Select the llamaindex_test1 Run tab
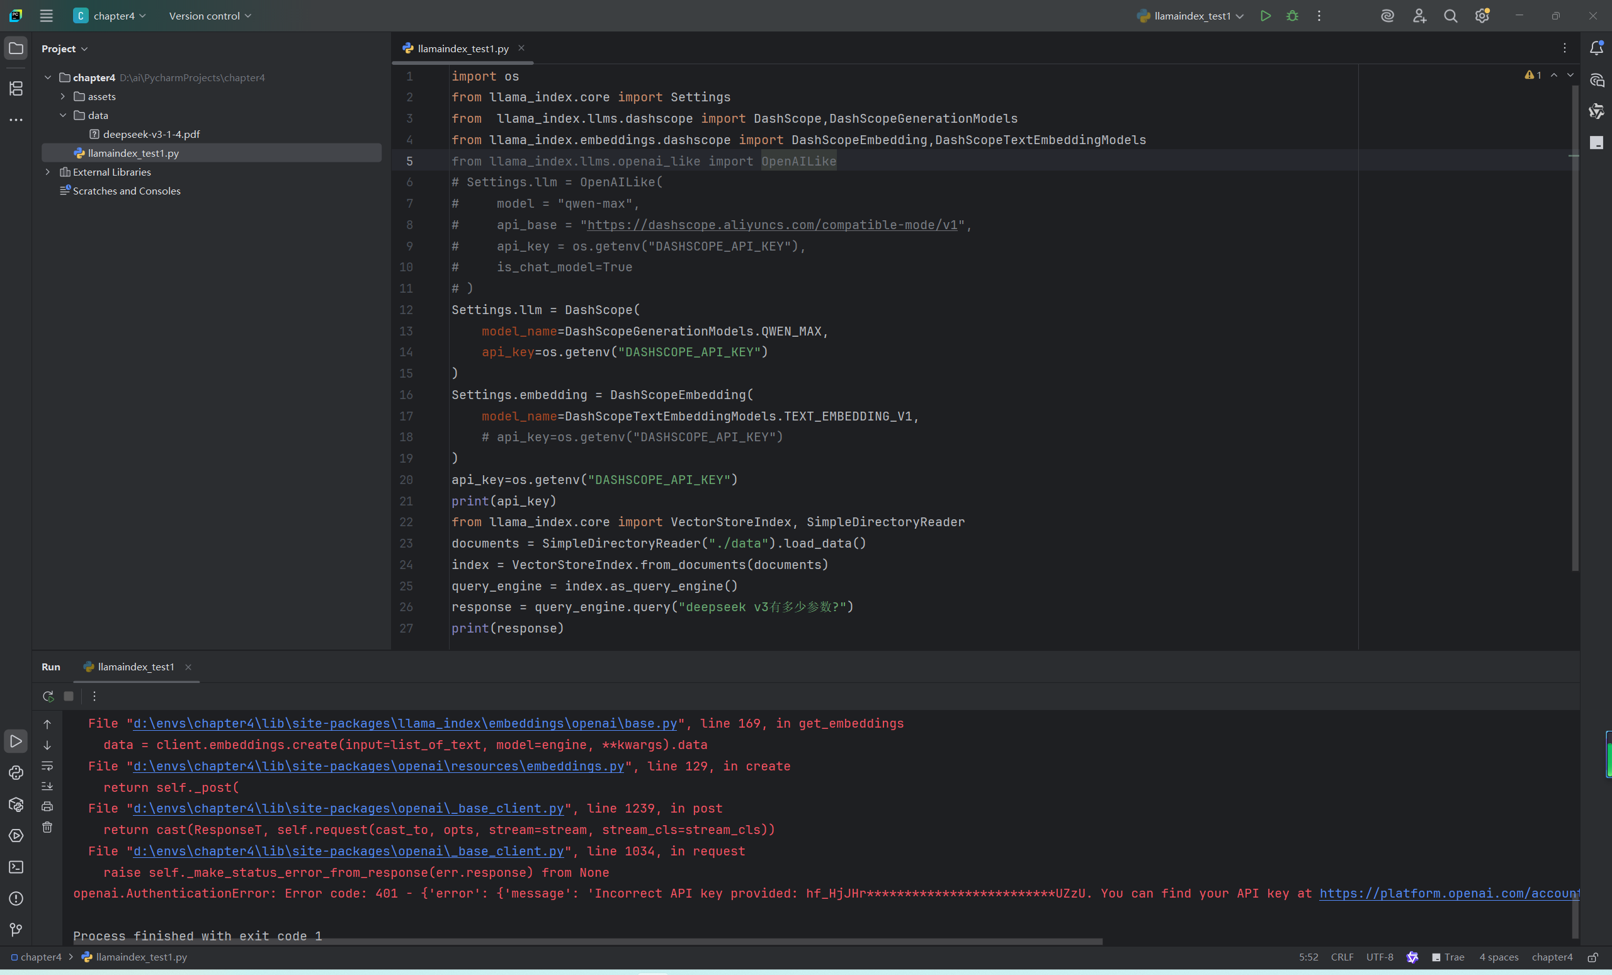Screen dimensions: 1612x975 click(135, 667)
